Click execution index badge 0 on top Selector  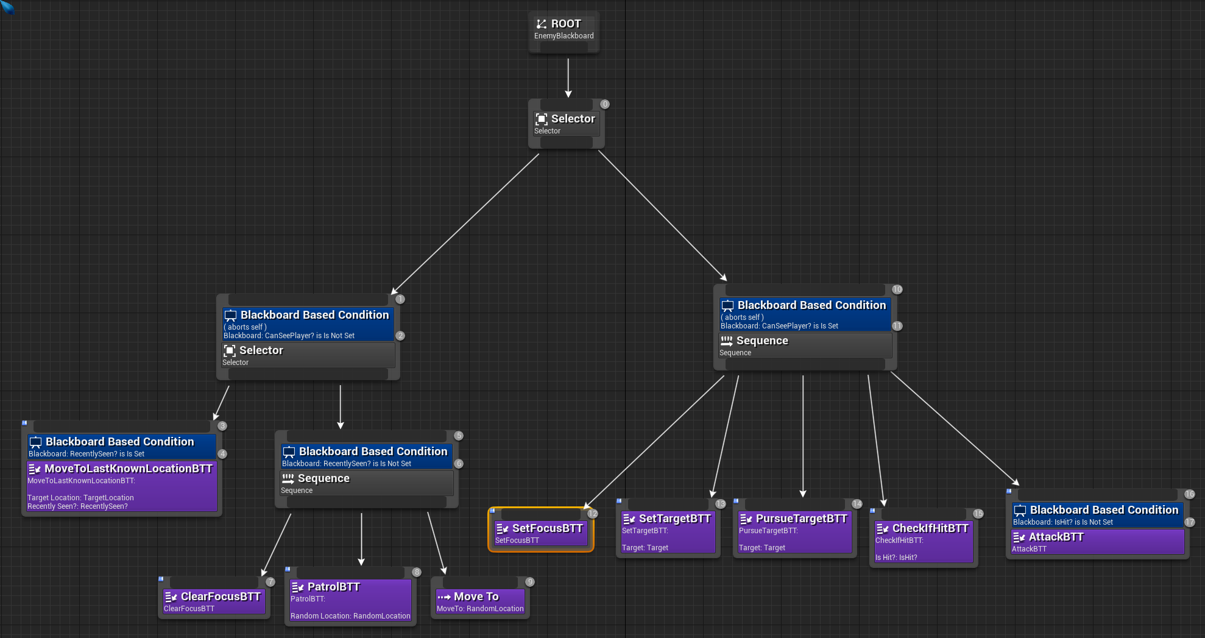click(605, 104)
